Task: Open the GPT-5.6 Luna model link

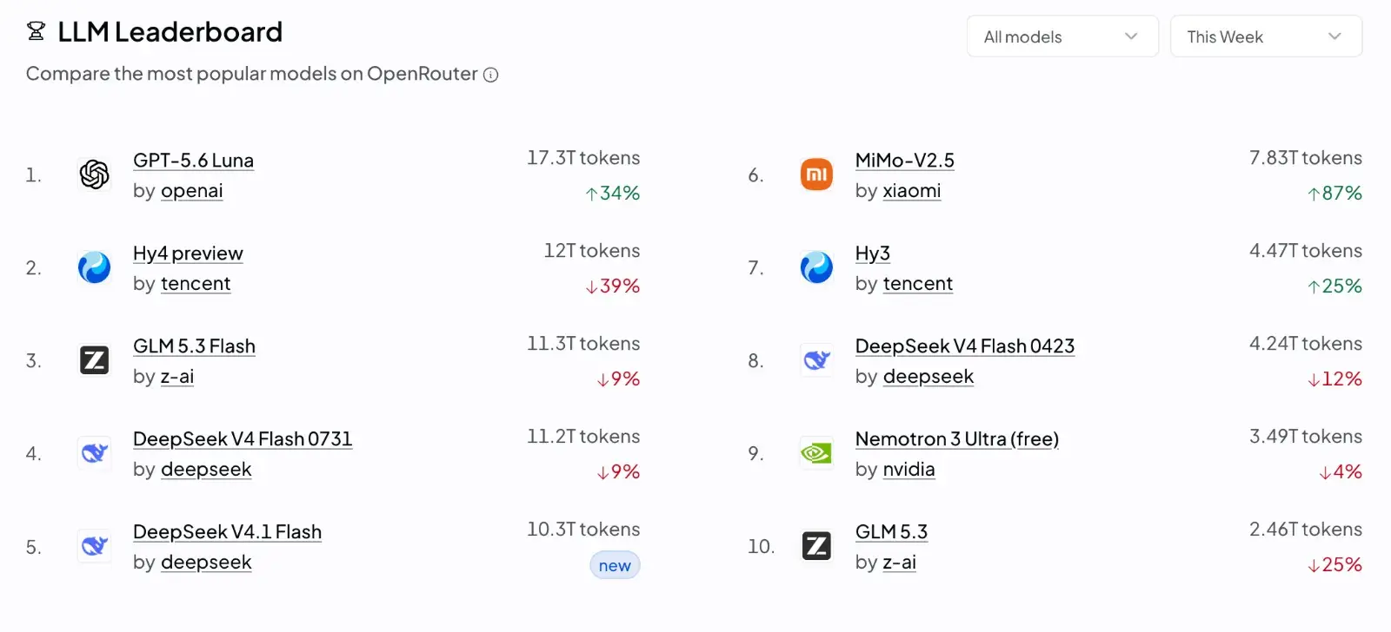Action: 193,161
